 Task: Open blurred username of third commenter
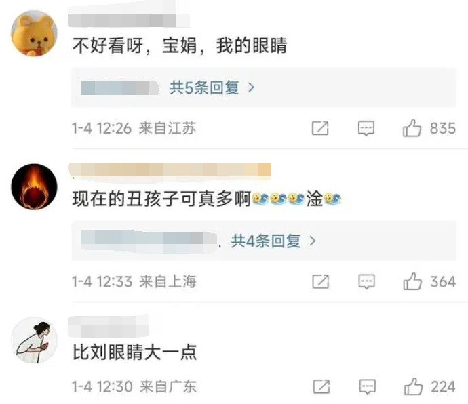pyautogui.click(x=109, y=326)
